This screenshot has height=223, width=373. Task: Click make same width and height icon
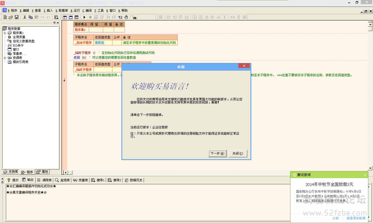point(245,17)
